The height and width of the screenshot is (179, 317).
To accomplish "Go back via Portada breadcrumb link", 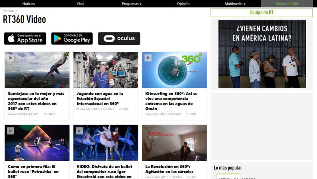I will click(x=8, y=11).
